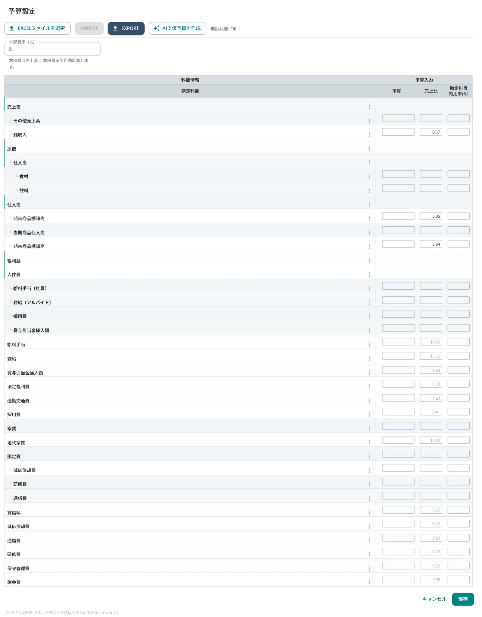
Task: Click AIで仮予算を作成 button
Action: click(177, 28)
